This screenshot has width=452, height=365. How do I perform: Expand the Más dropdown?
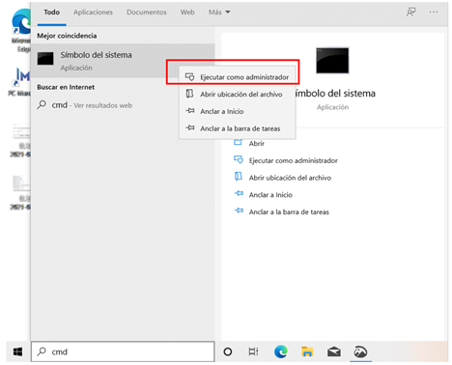[x=219, y=13]
